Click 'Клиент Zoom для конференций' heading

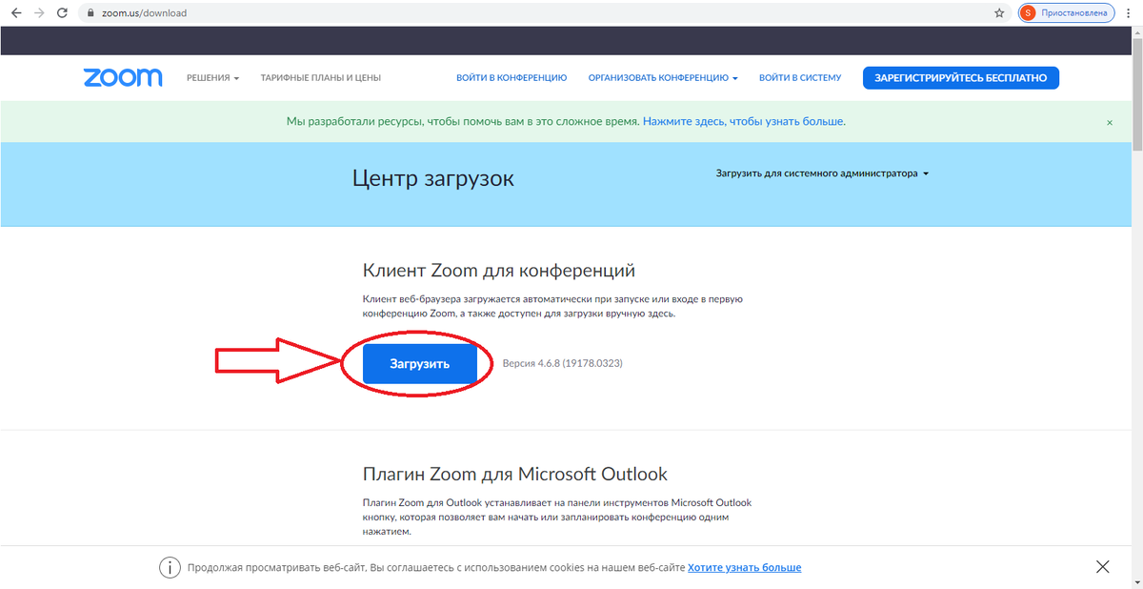coord(499,271)
